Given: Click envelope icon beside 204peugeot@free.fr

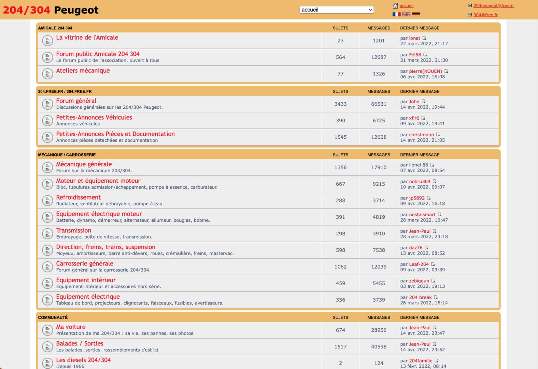Looking at the screenshot, I should [x=470, y=5].
